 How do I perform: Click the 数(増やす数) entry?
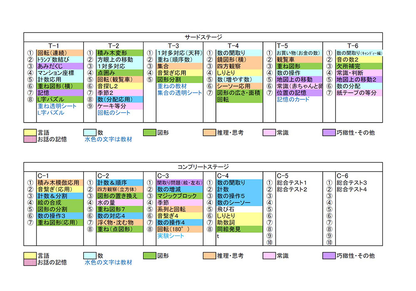tap(239, 79)
